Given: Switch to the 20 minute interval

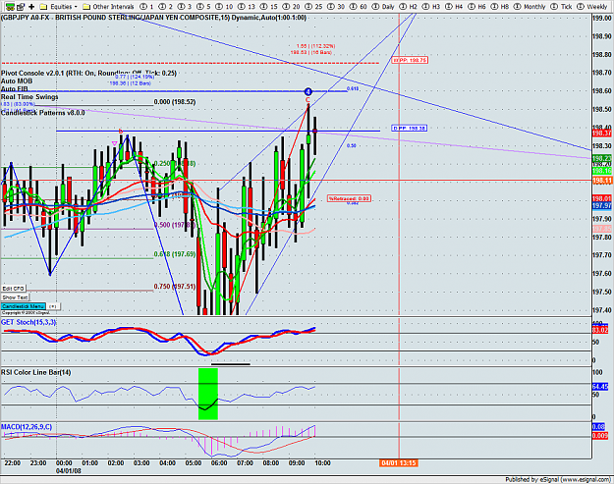Looking at the screenshot, I should (291, 7).
